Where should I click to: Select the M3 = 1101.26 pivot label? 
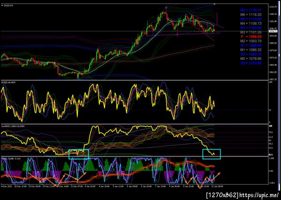(251, 32)
